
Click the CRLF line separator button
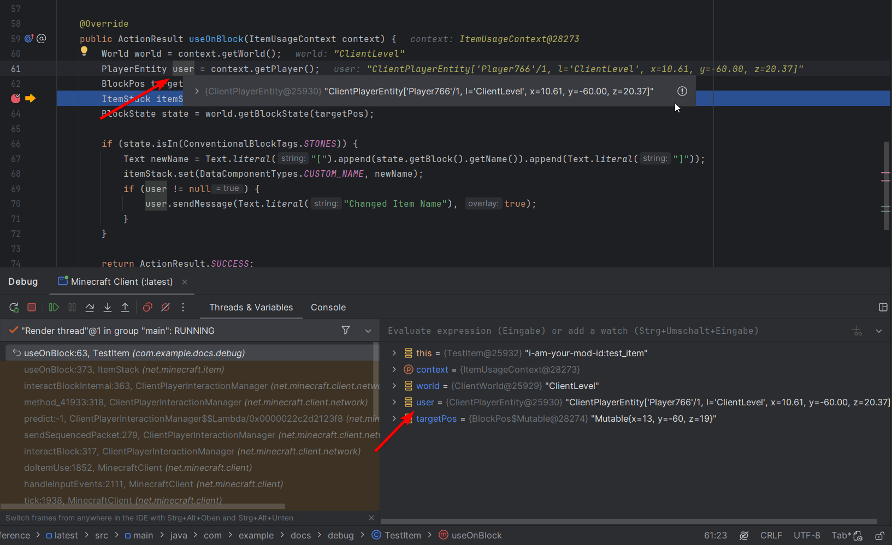point(771,535)
